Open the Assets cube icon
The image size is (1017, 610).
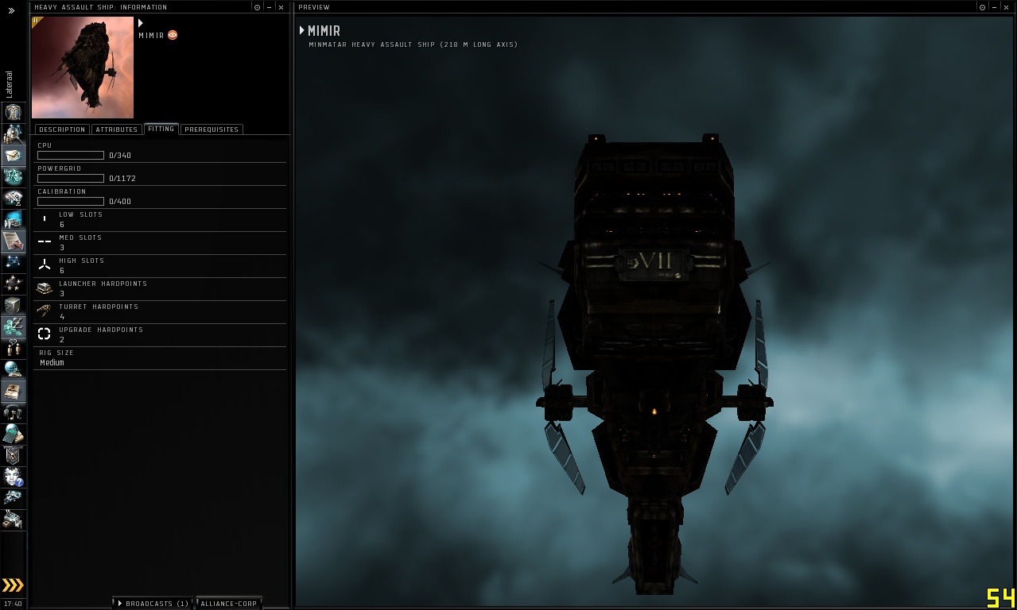point(13,305)
